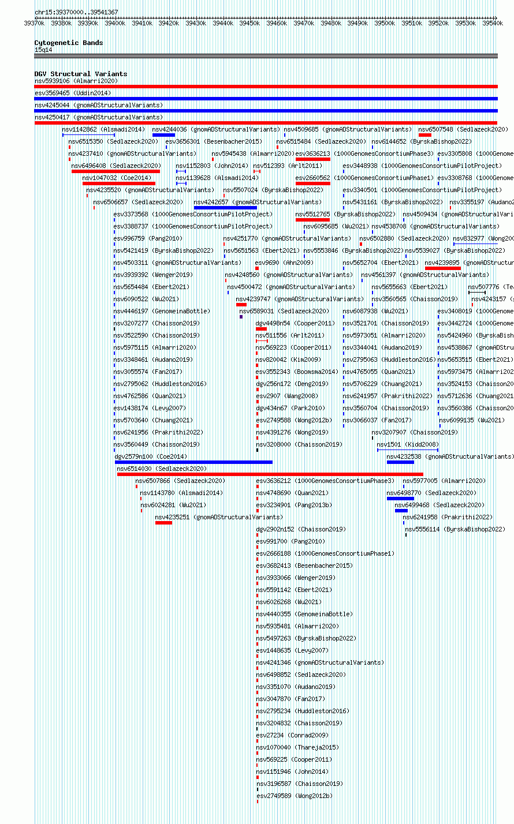Image resolution: width=514 pixels, height=824 pixels.
Task: Open nsv3939392 (Wenger2019) variant label
Action: [x=154, y=275]
